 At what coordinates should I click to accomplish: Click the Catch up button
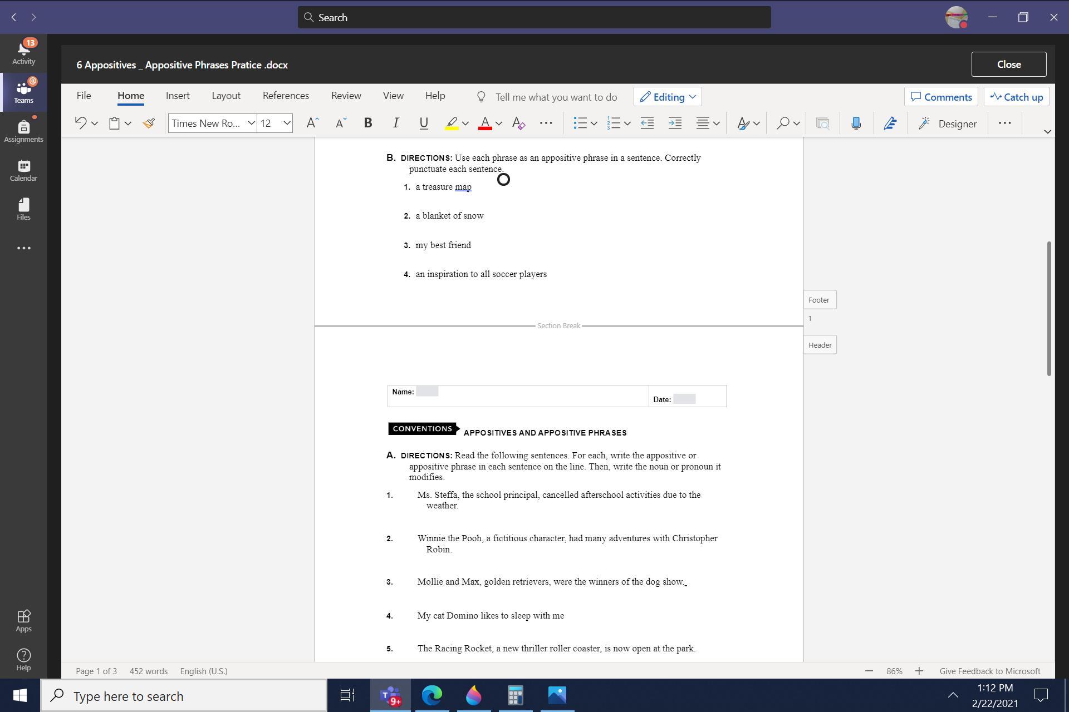click(x=1016, y=97)
